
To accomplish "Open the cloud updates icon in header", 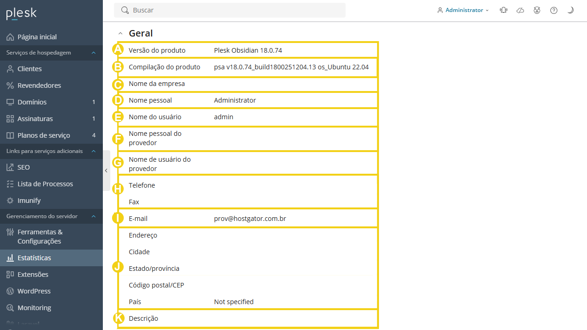I will (520, 10).
